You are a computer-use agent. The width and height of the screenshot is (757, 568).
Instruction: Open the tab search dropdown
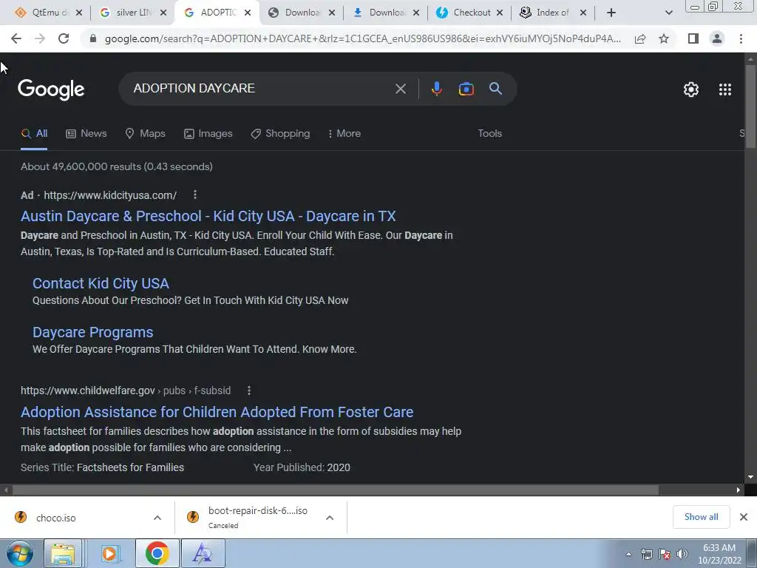point(668,13)
